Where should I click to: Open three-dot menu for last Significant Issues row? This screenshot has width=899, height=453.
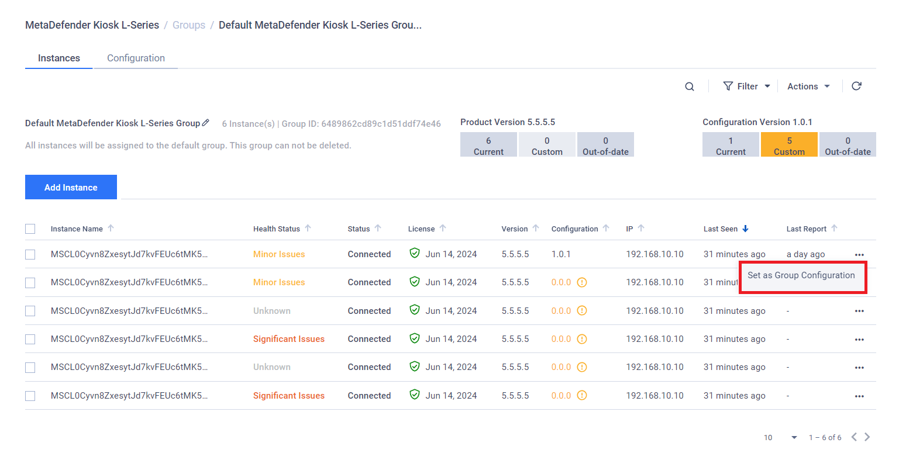click(x=859, y=396)
